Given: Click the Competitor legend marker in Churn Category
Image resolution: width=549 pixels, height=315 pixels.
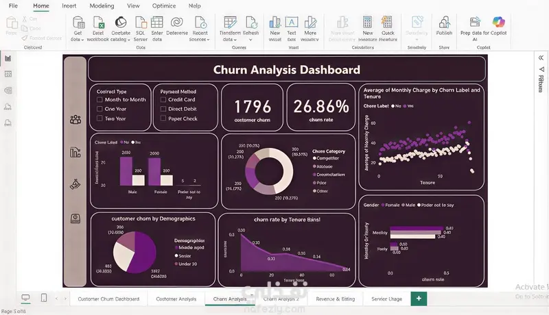Looking at the screenshot, I should pyautogui.click(x=314, y=158).
